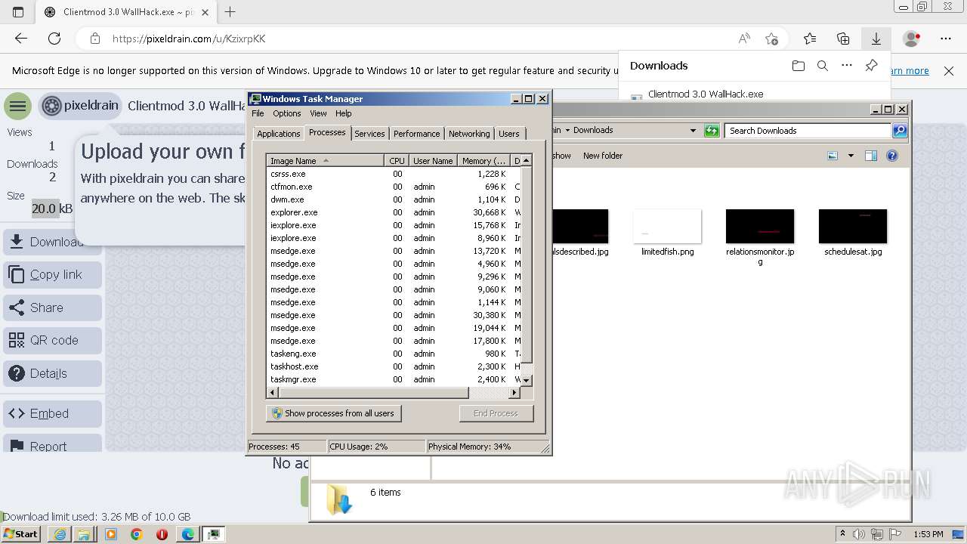Open Edge read aloud icon
Screen dimensions: 967x544
(x=744, y=39)
